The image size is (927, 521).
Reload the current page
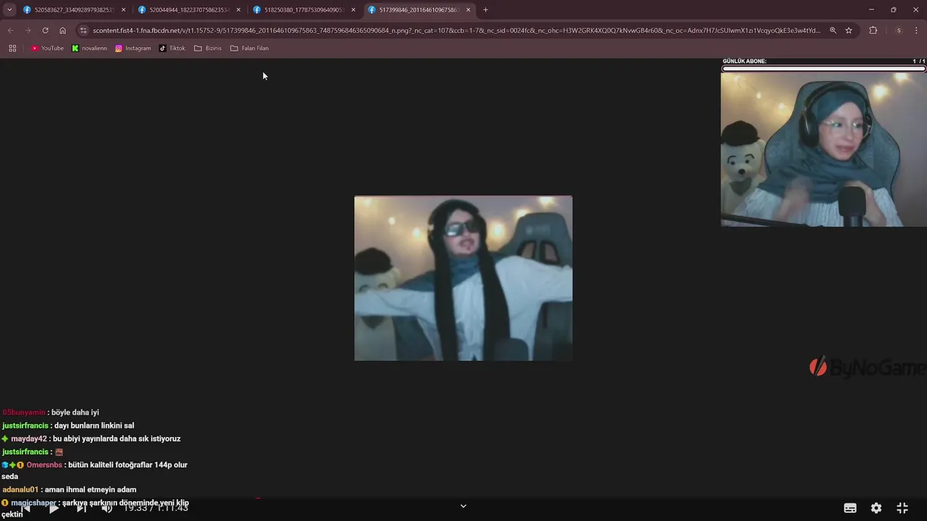(x=45, y=30)
